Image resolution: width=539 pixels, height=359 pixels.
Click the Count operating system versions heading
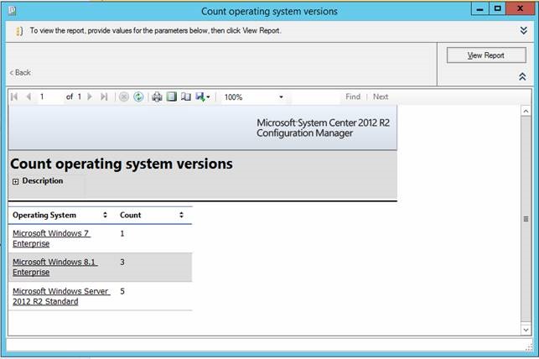point(122,164)
